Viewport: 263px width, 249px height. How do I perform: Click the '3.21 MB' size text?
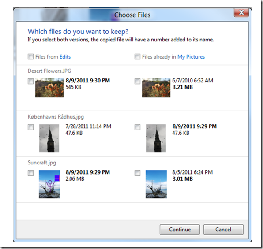[183, 87]
